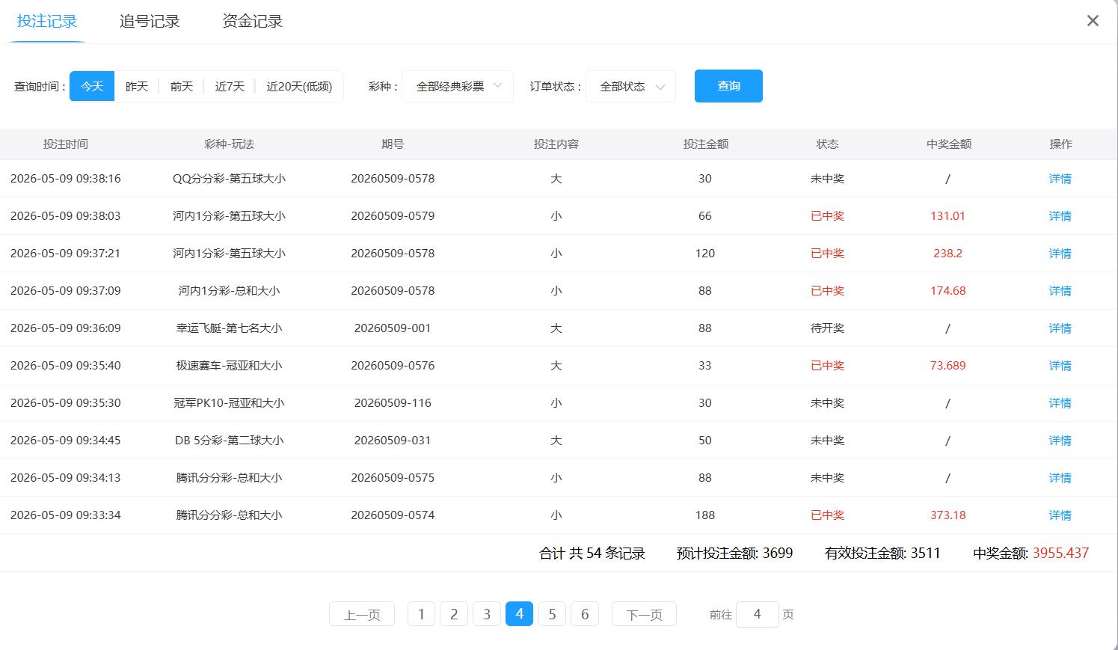Click issue number 20260509-0579
Image resolution: width=1118 pixels, height=650 pixels.
[x=393, y=216]
